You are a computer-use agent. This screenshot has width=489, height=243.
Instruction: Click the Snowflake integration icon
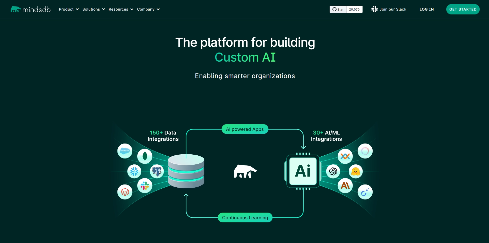134,171
